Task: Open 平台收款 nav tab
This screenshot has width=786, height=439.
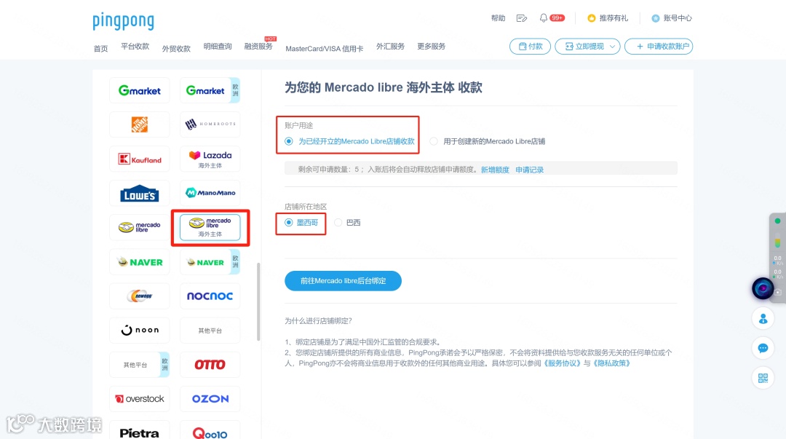Action: tap(135, 46)
